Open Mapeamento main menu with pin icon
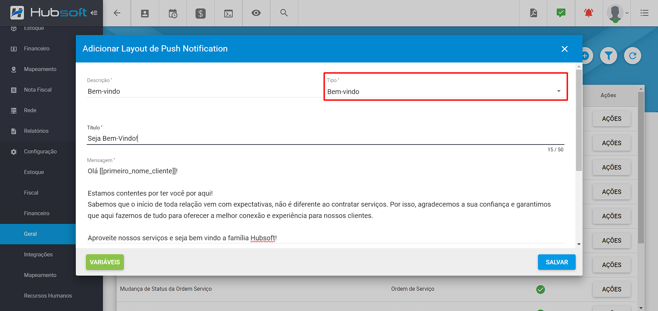Image resolution: width=658 pixels, height=311 pixels. (40, 69)
